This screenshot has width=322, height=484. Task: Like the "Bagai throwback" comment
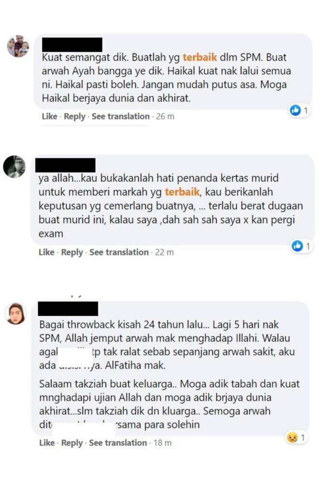(x=47, y=443)
